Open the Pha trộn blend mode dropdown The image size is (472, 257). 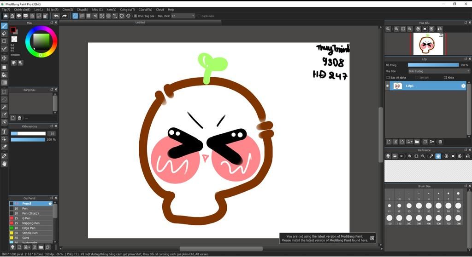coord(439,71)
